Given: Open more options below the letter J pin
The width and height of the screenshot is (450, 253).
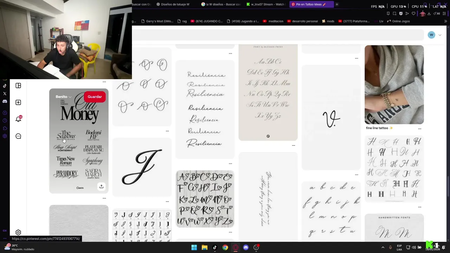Looking at the screenshot, I should coord(167,202).
